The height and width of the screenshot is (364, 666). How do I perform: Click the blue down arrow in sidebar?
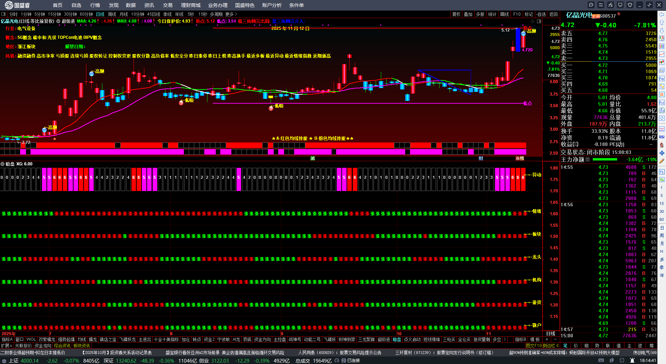click(x=662, y=30)
